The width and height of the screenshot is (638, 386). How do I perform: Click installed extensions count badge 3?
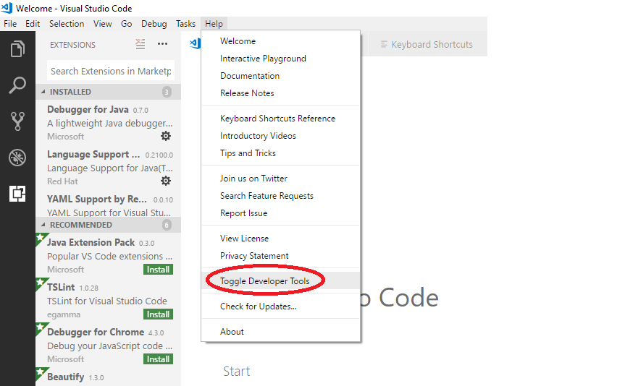pyautogui.click(x=167, y=92)
